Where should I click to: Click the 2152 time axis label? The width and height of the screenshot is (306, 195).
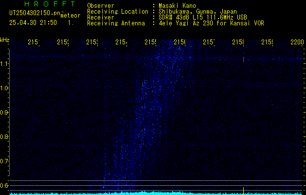click(63, 42)
